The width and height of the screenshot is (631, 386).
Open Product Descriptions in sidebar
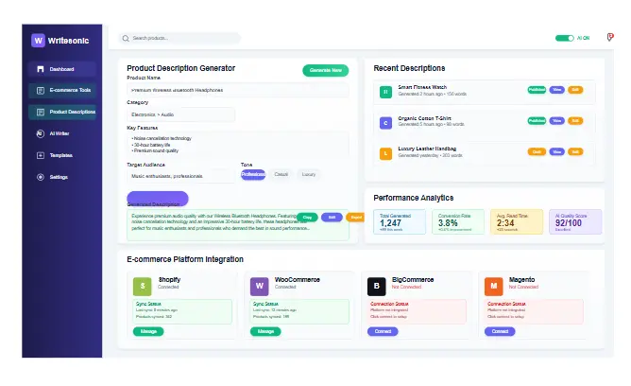pyautogui.click(x=62, y=113)
